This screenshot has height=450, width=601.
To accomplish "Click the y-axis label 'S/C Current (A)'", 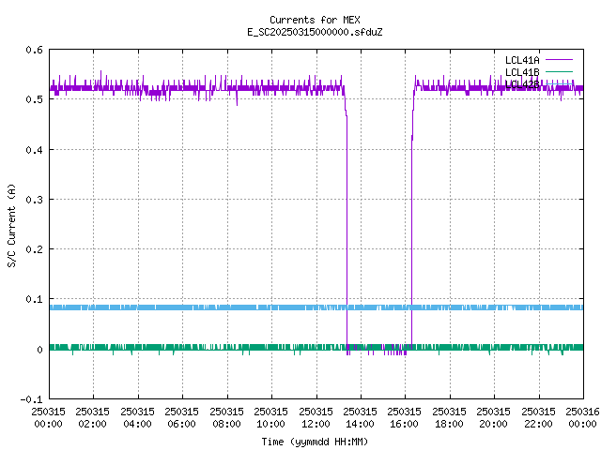I will coord(11,226).
